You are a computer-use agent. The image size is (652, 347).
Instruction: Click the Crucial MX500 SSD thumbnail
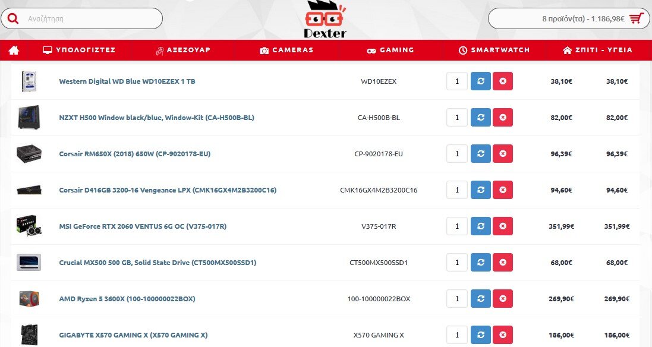29,262
